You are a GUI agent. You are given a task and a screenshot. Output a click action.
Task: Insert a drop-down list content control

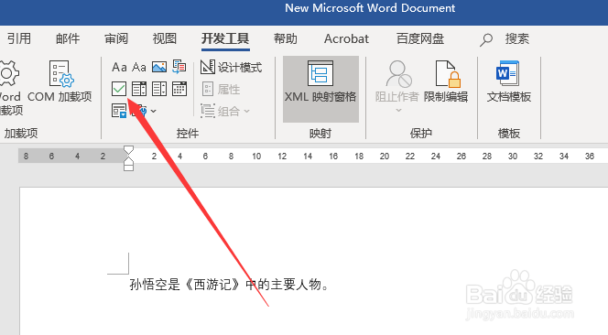click(x=159, y=89)
